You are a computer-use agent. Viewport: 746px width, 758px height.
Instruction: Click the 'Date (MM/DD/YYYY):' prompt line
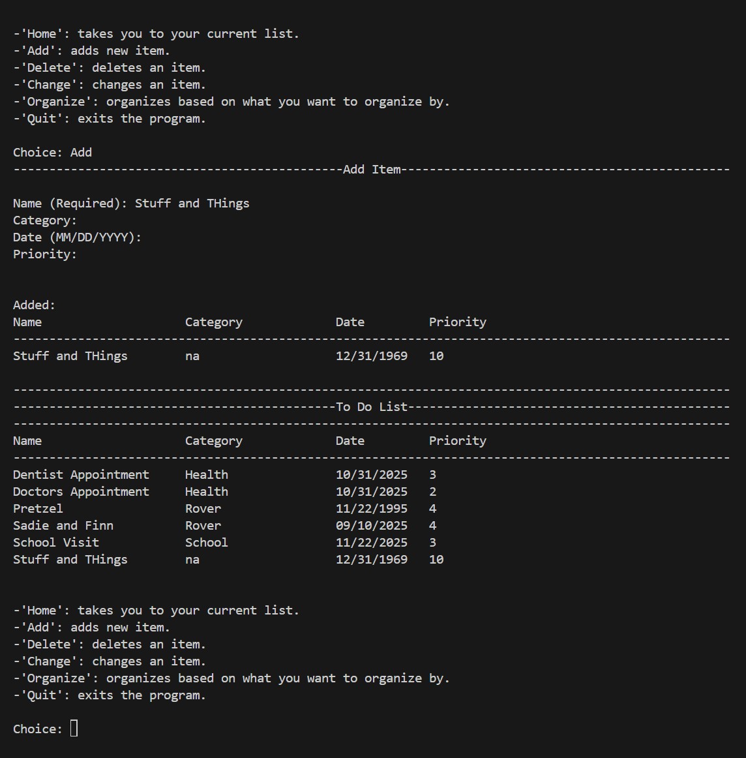(x=77, y=237)
